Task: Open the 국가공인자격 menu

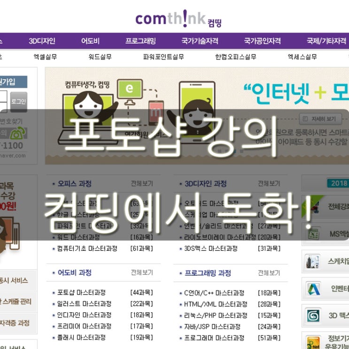Action: pyautogui.click(x=262, y=41)
